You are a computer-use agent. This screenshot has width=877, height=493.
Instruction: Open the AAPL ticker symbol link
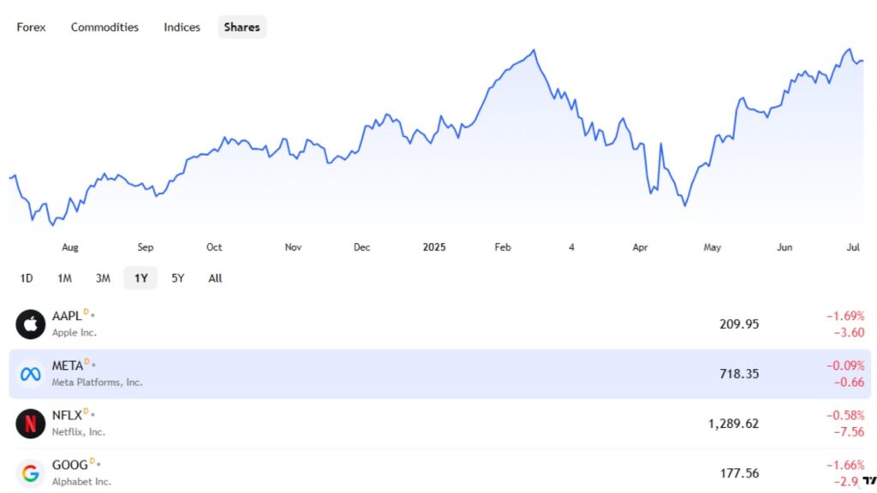(x=67, y=317)
